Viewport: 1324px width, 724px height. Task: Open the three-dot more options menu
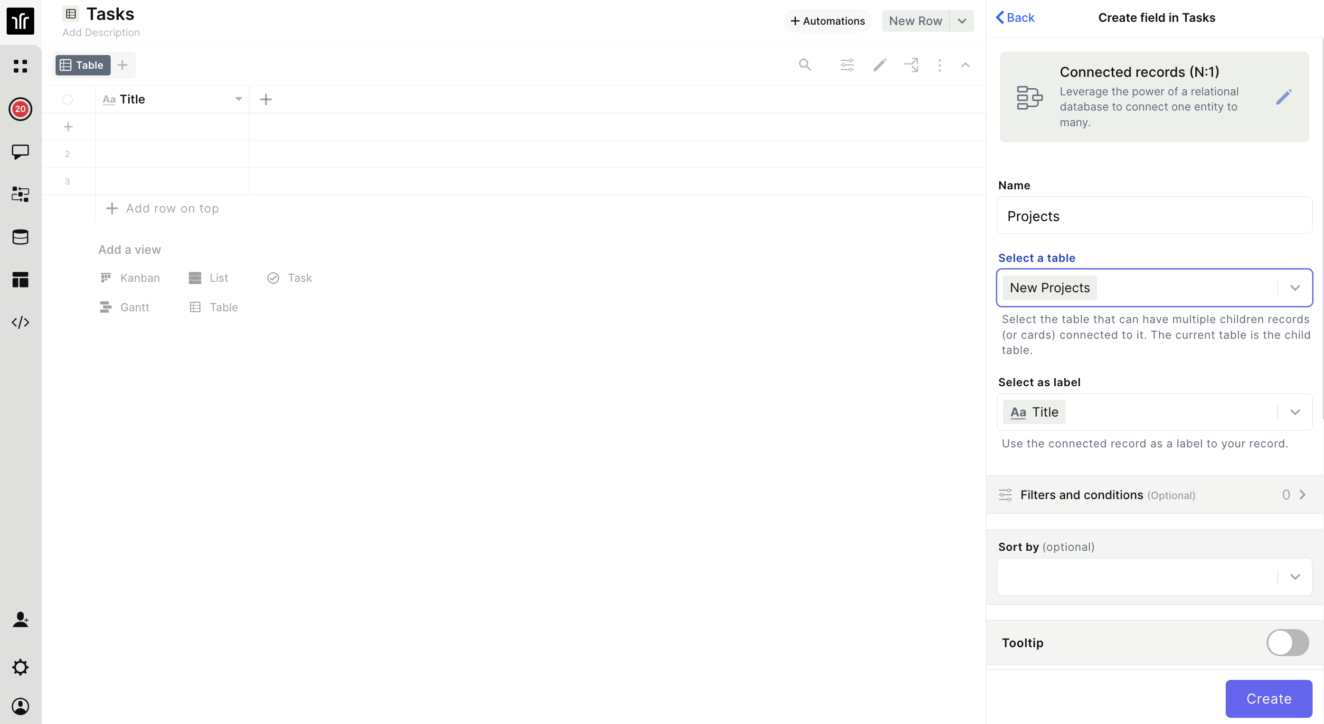pyautogui.click(x=939, y=65)
